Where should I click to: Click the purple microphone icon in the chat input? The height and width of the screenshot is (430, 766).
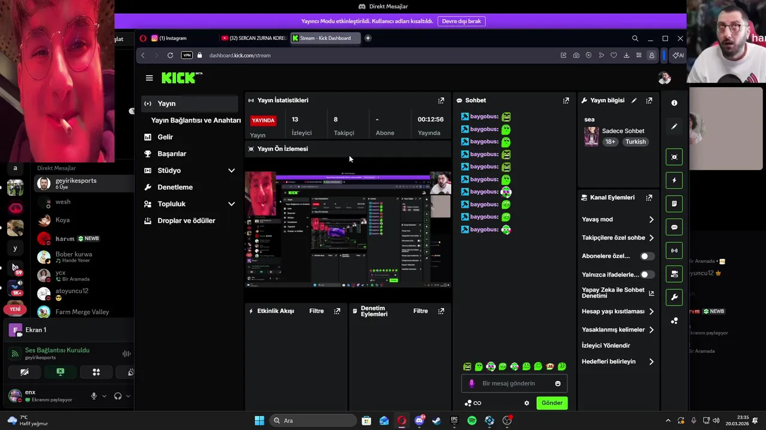tap(472, 383)
